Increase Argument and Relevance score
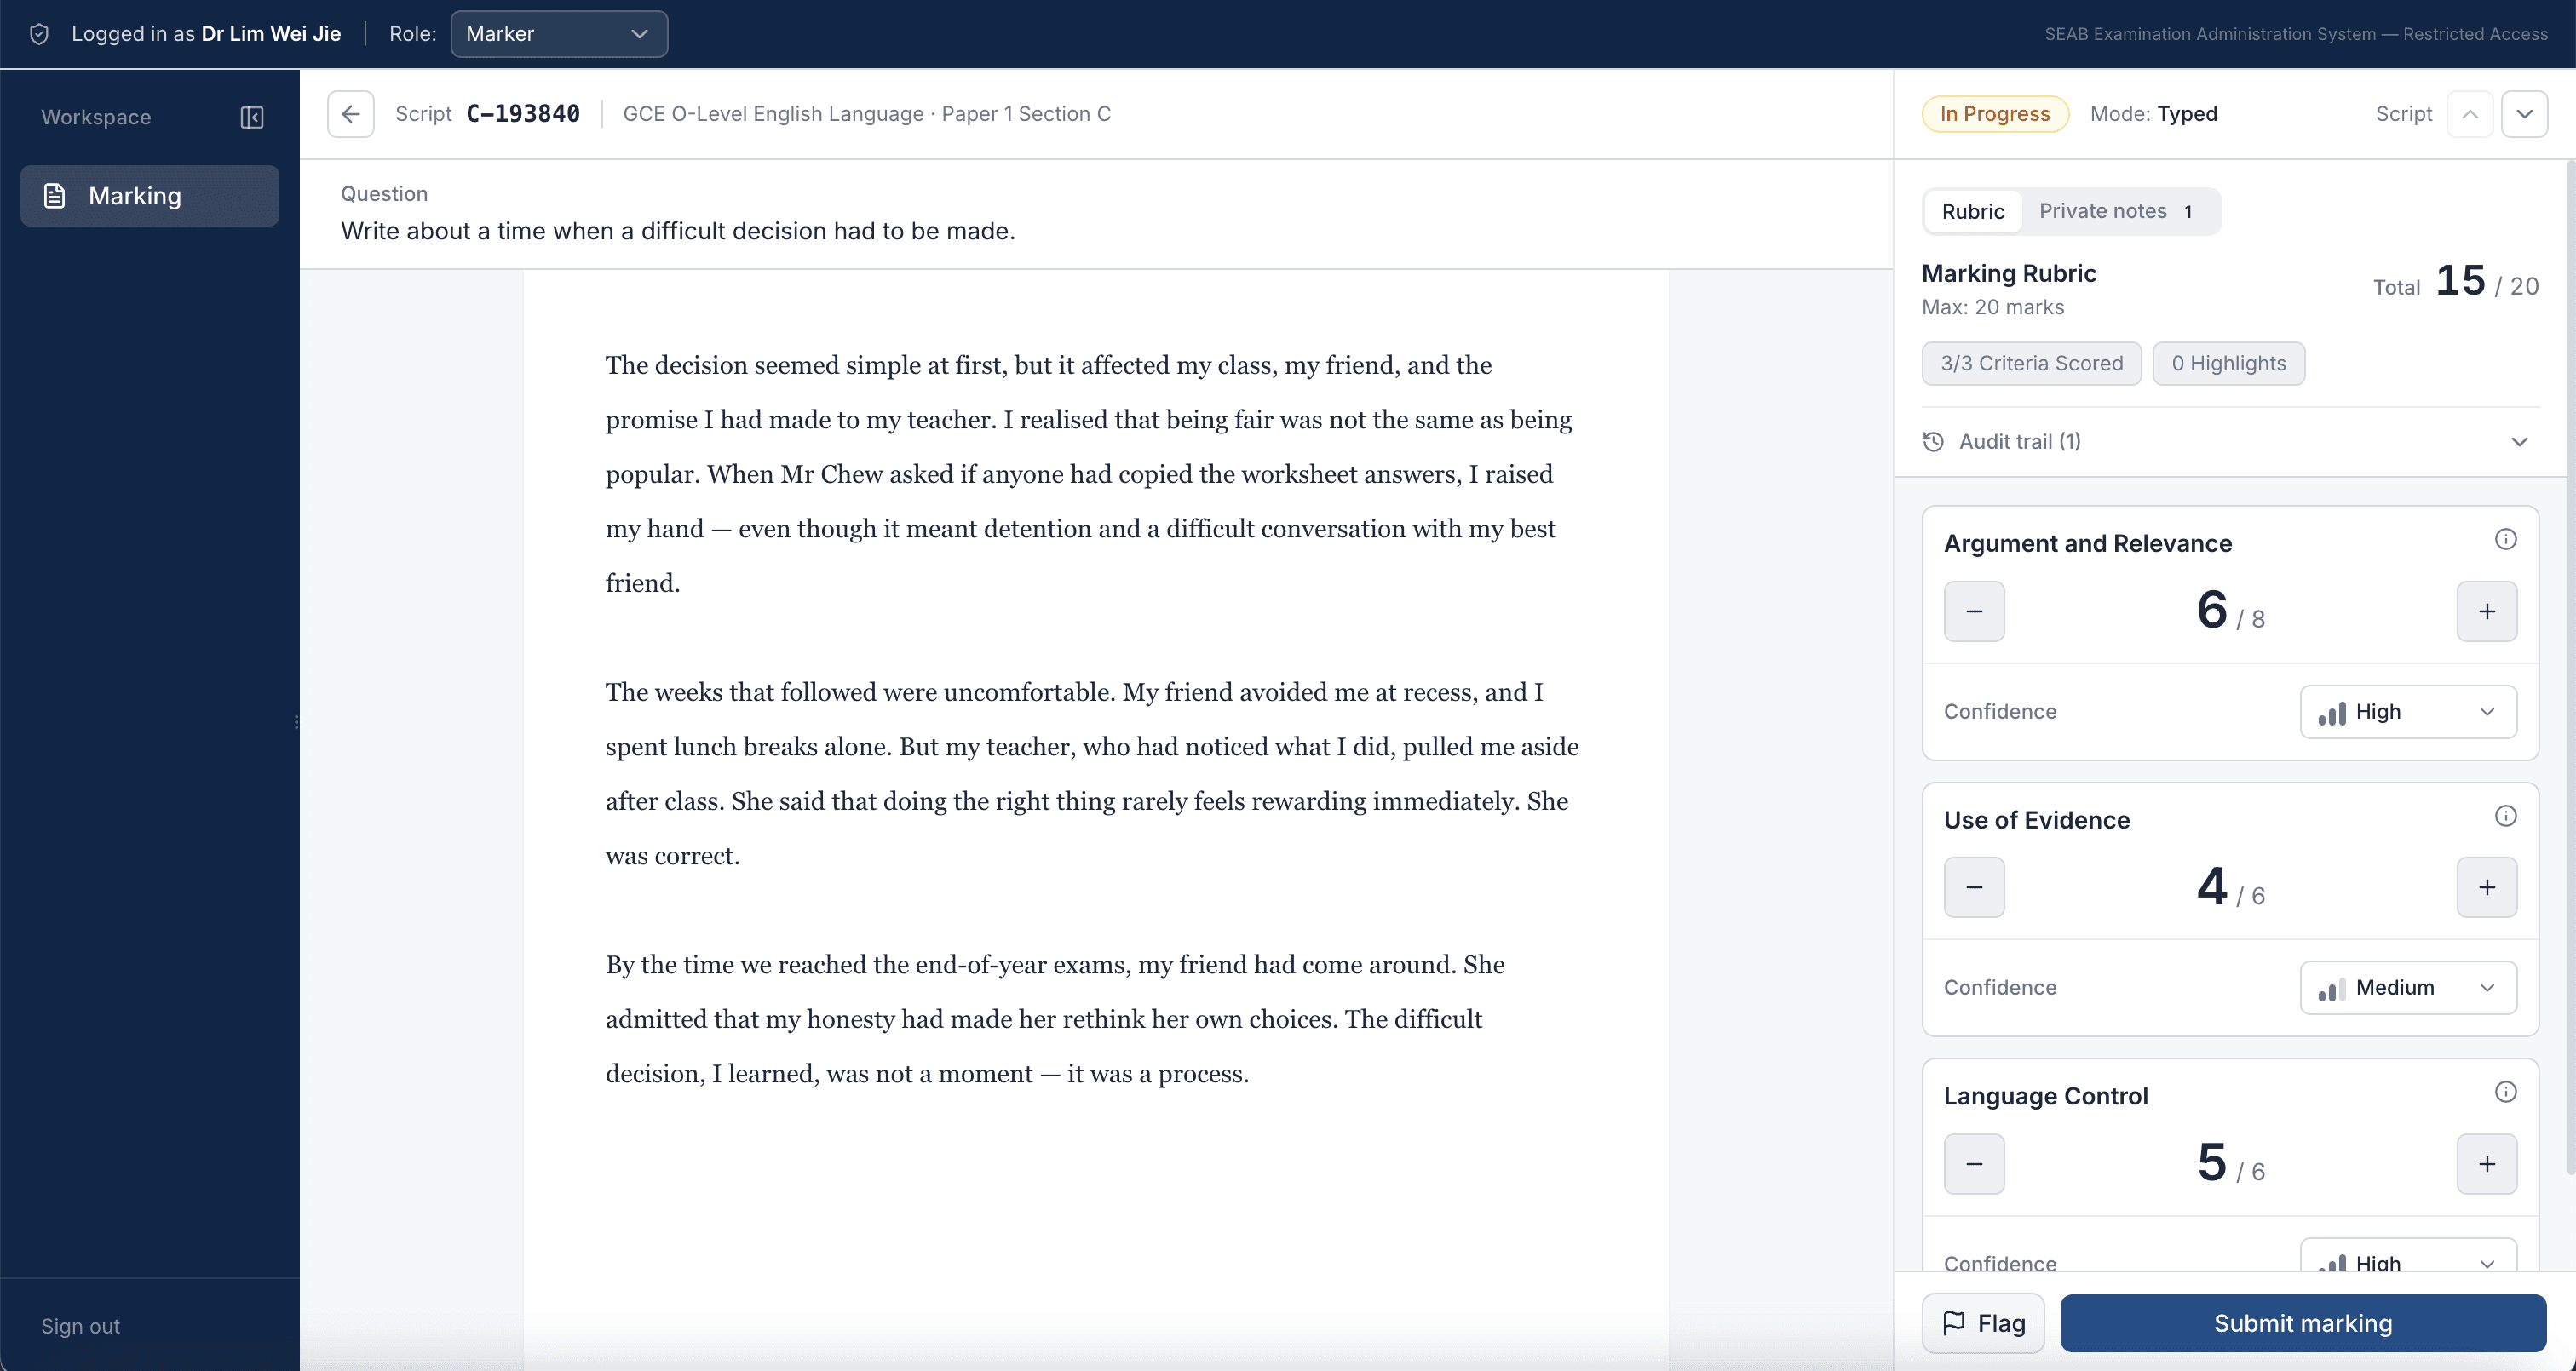This screenshot has height=1371, width=2576. pos(2487,611)
